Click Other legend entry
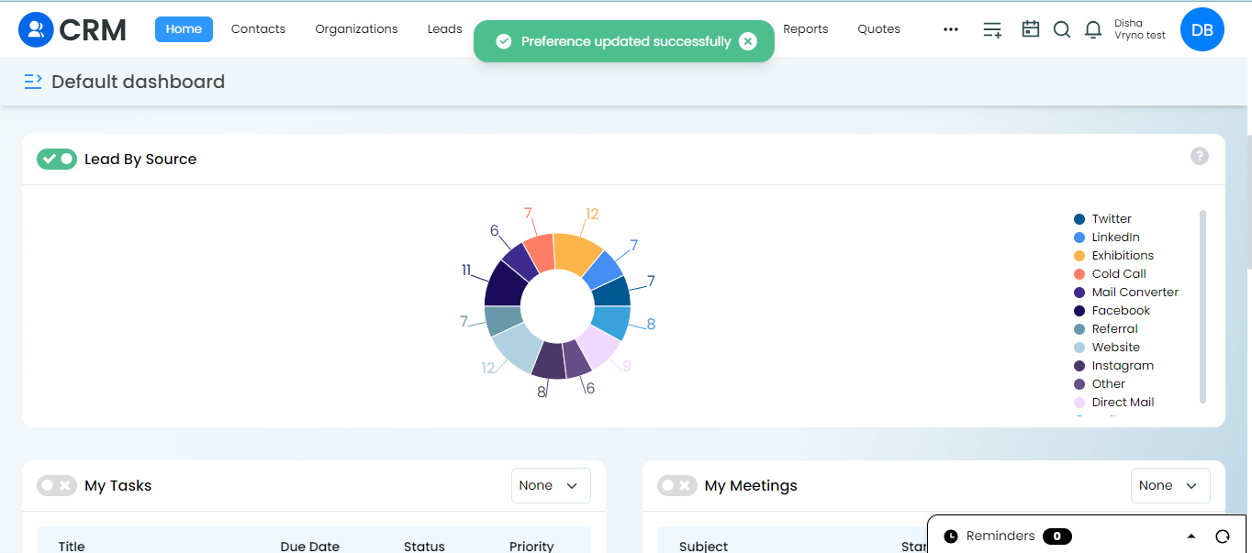The image size is (1252, 553). coord(1100,384)
